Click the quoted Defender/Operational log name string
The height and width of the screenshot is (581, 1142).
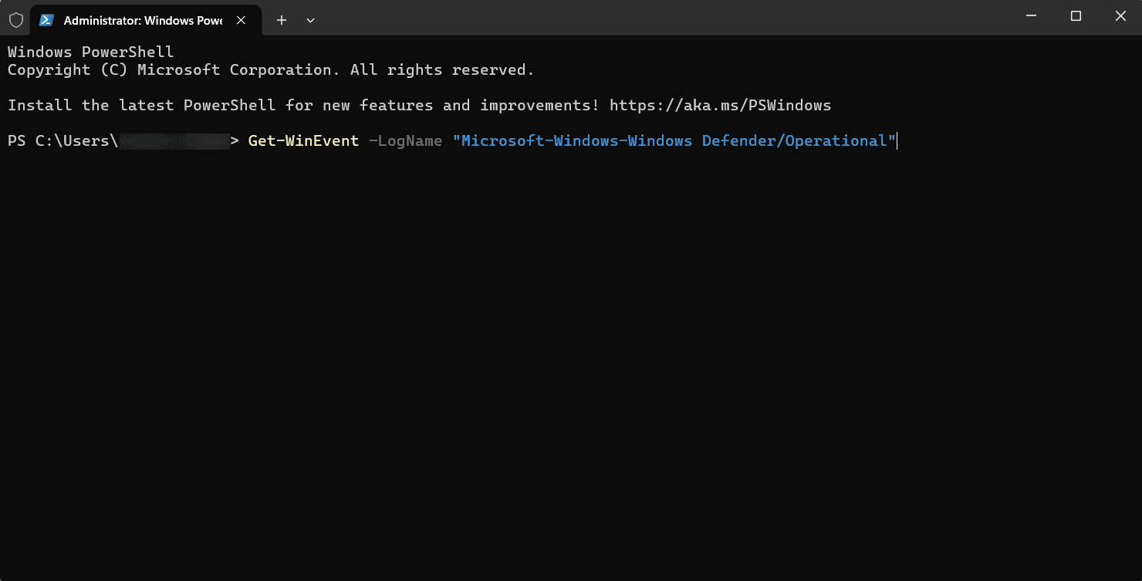(674, 140)
